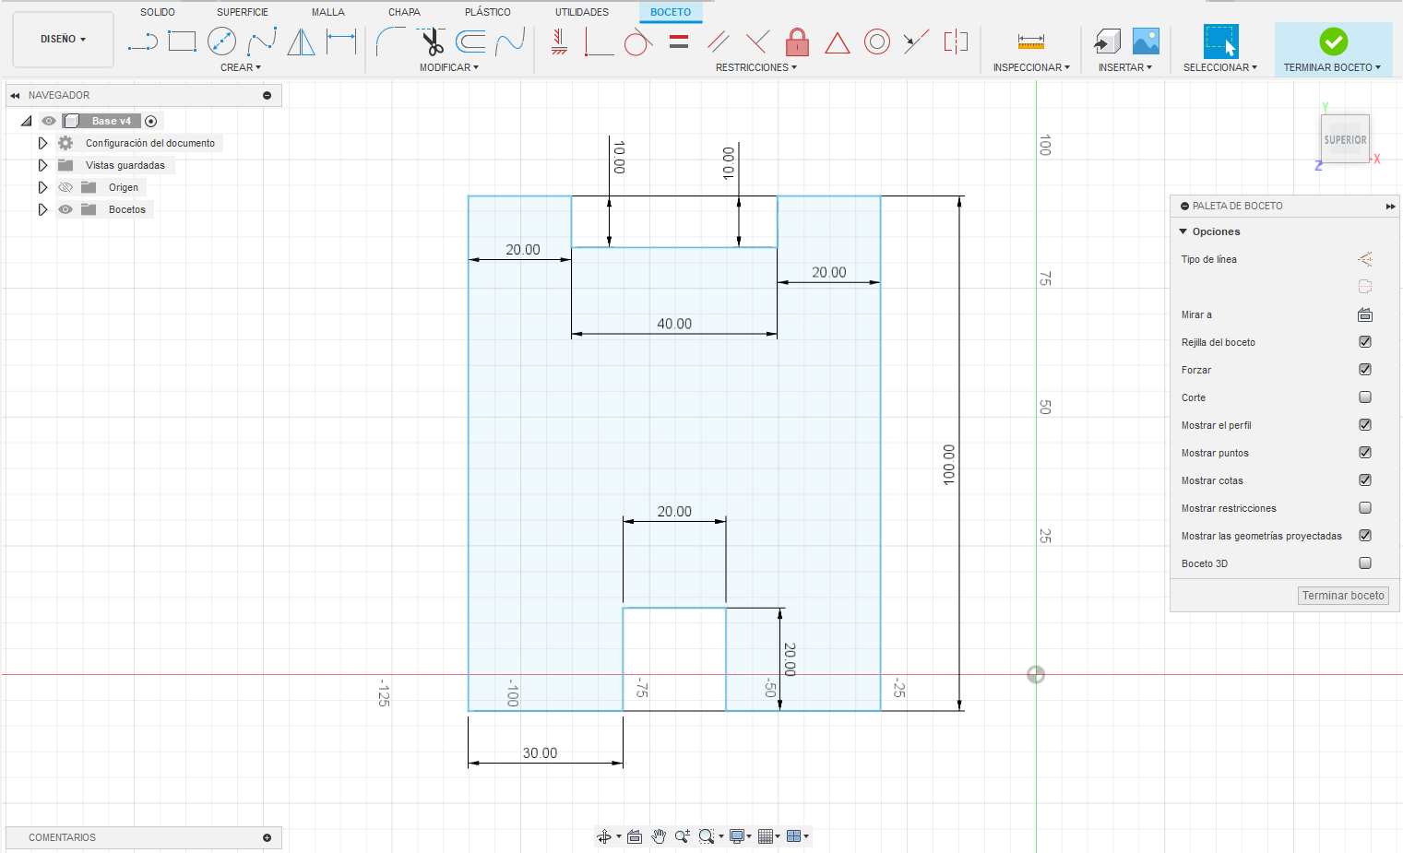Viewport: 1403px width, 853px height.
Task: Click the Orbit icon in bottom bar
Action: point(604,836)
